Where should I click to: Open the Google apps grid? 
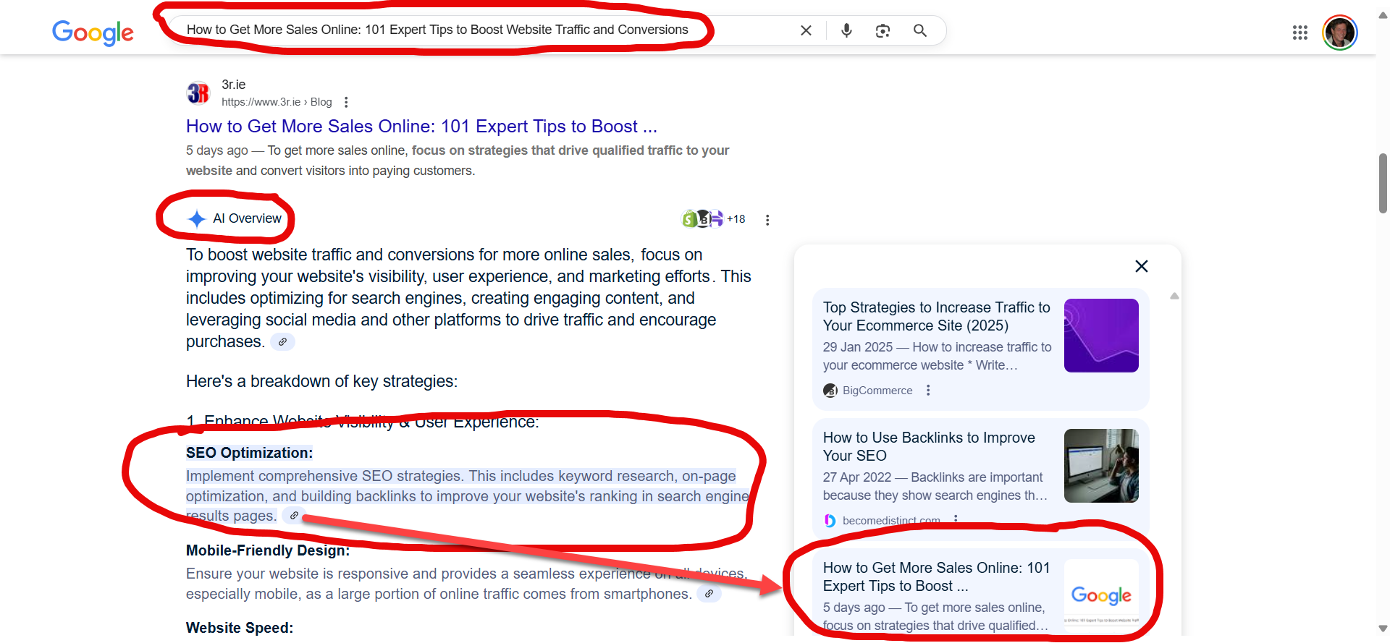tap(1300, 33)
